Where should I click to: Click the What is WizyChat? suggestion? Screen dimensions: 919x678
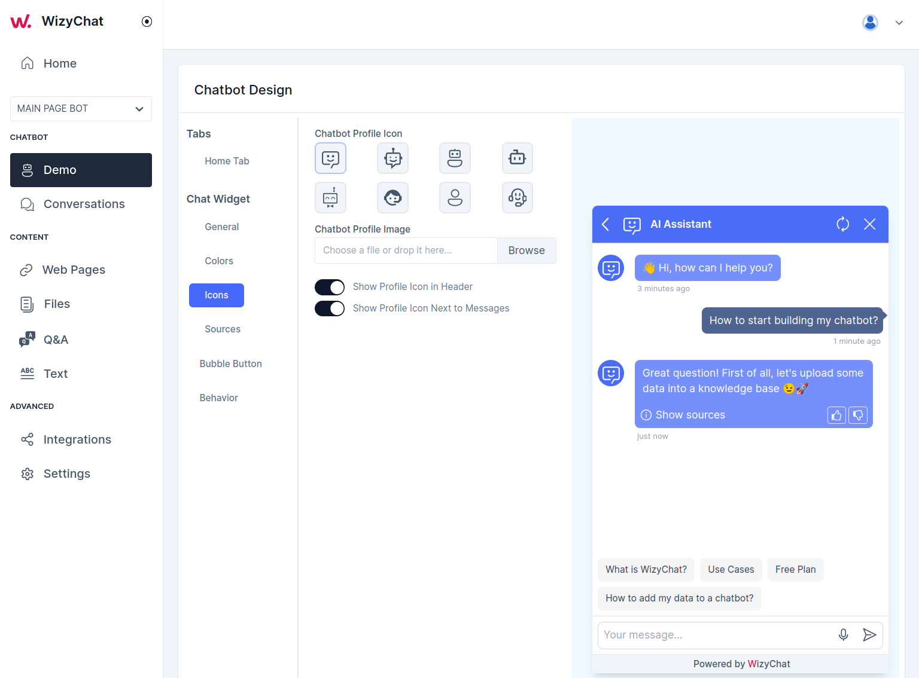(646, 570)
